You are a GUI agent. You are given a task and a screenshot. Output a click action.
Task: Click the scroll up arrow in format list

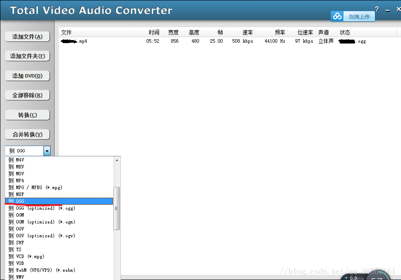pos(117,160)
